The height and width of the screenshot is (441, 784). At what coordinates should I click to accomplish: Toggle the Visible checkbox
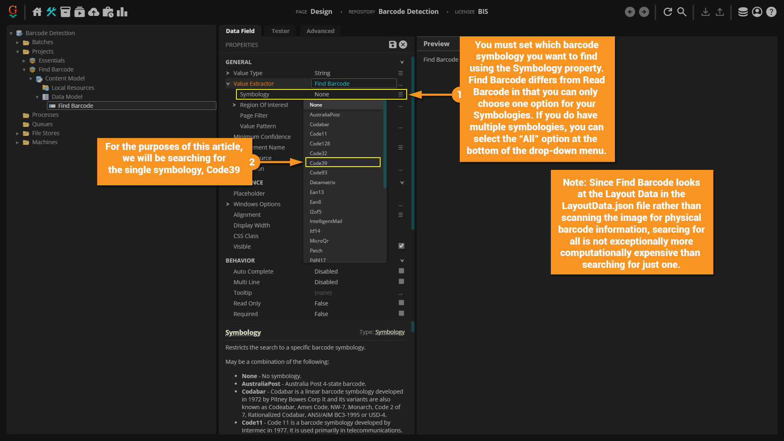(x=401, y=246)
